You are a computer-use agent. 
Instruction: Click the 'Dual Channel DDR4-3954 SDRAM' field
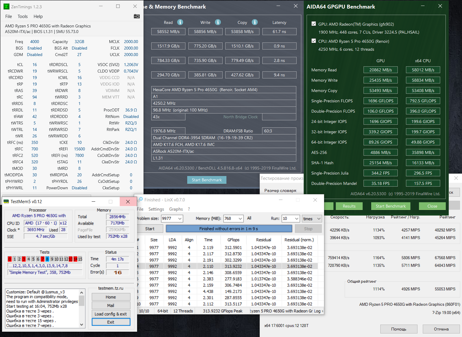[x=224, y=138]
